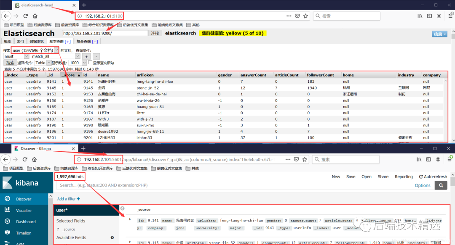
Task: Switch to 概览 tab
Action: (x=8, y=42)
